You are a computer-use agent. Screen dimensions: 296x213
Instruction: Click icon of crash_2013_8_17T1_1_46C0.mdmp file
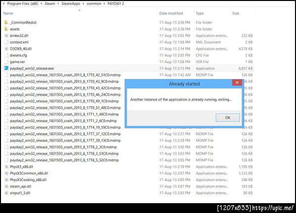point(6,114)
